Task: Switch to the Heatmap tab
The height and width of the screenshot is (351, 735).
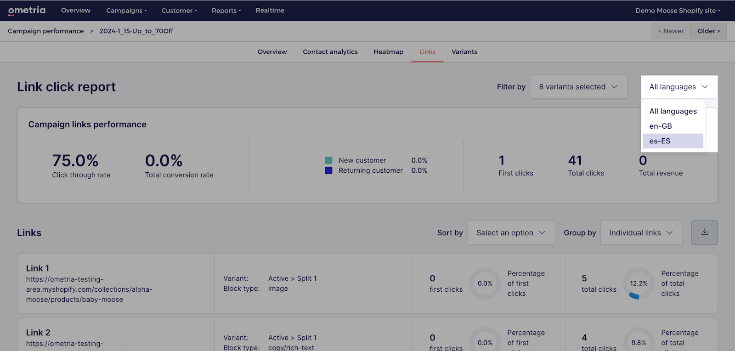Action: (388, 52)
